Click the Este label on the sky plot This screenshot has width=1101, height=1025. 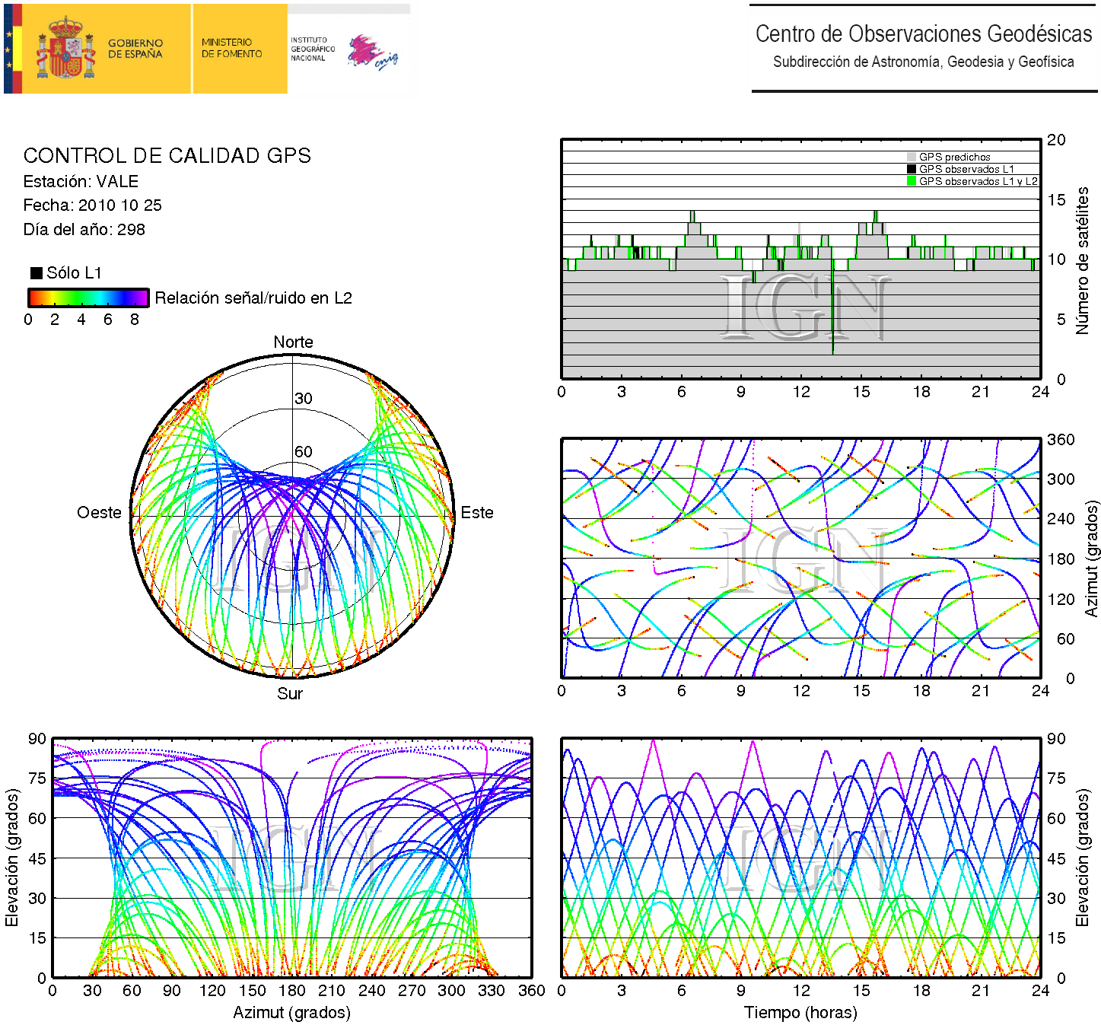[476, 513]
